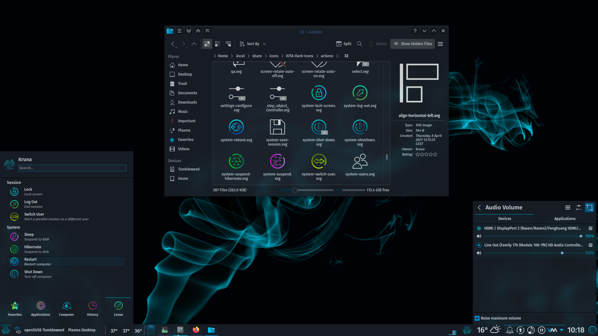The image size is (598, 336).
Task: Go back in Dolphin navigation
Action: 173,44
